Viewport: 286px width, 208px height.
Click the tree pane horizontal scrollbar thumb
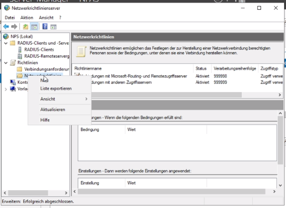click(28, 193)
